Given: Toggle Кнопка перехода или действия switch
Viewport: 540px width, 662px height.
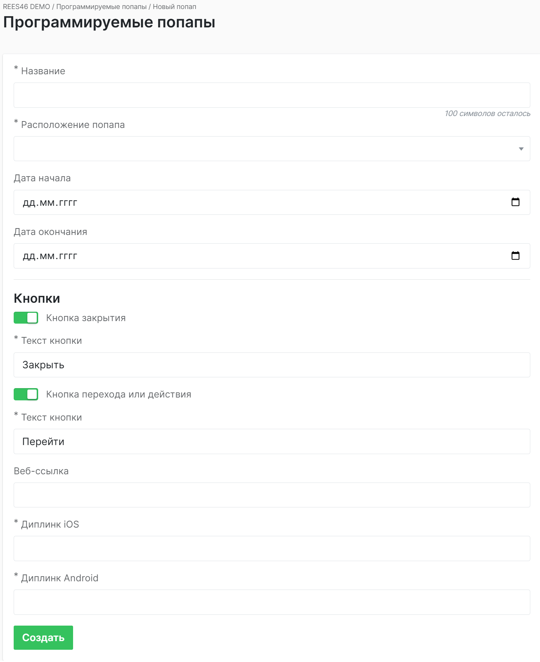Looking at the screenshot, I should pos(26,394).
